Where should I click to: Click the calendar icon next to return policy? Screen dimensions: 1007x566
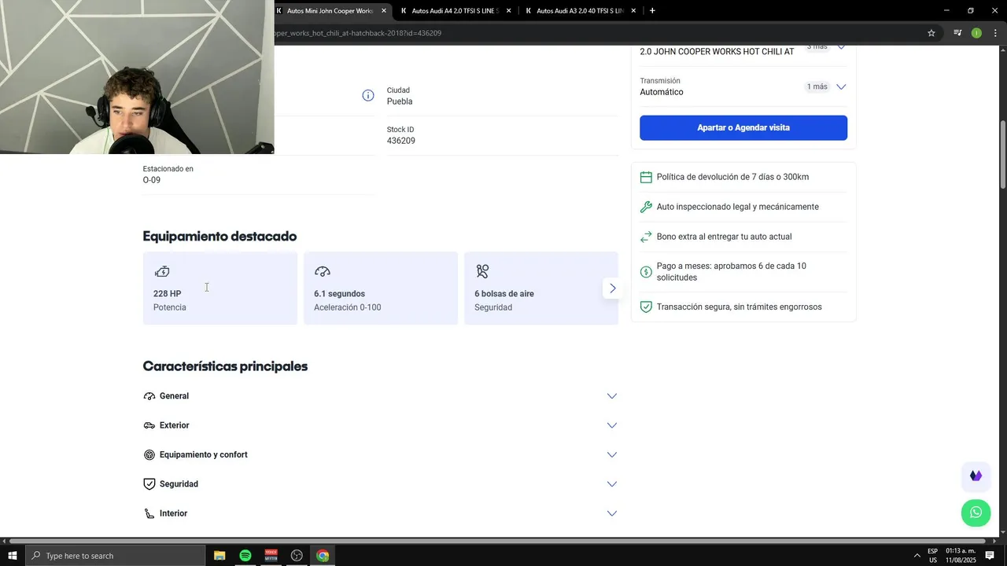646,178
